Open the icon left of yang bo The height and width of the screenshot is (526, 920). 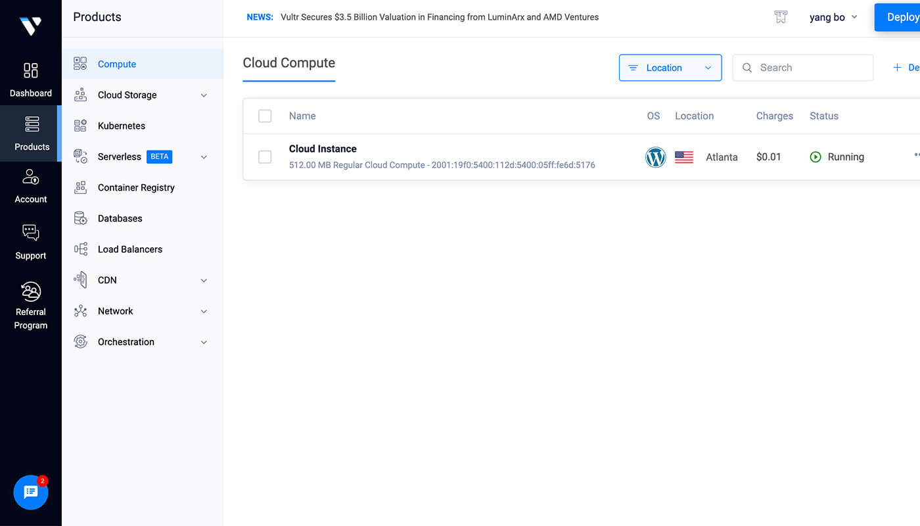click(x=781, y=17)
